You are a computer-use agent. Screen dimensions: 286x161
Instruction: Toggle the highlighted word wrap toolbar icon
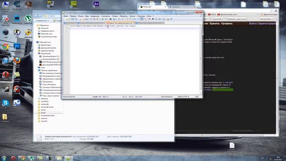click(142, 19)
